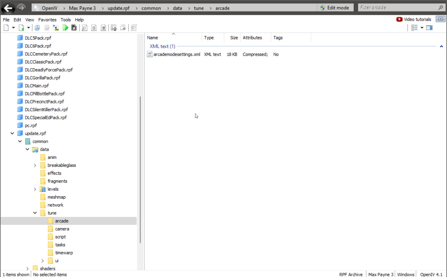
Task: Click the network folder icon
Action: [43, 205]
